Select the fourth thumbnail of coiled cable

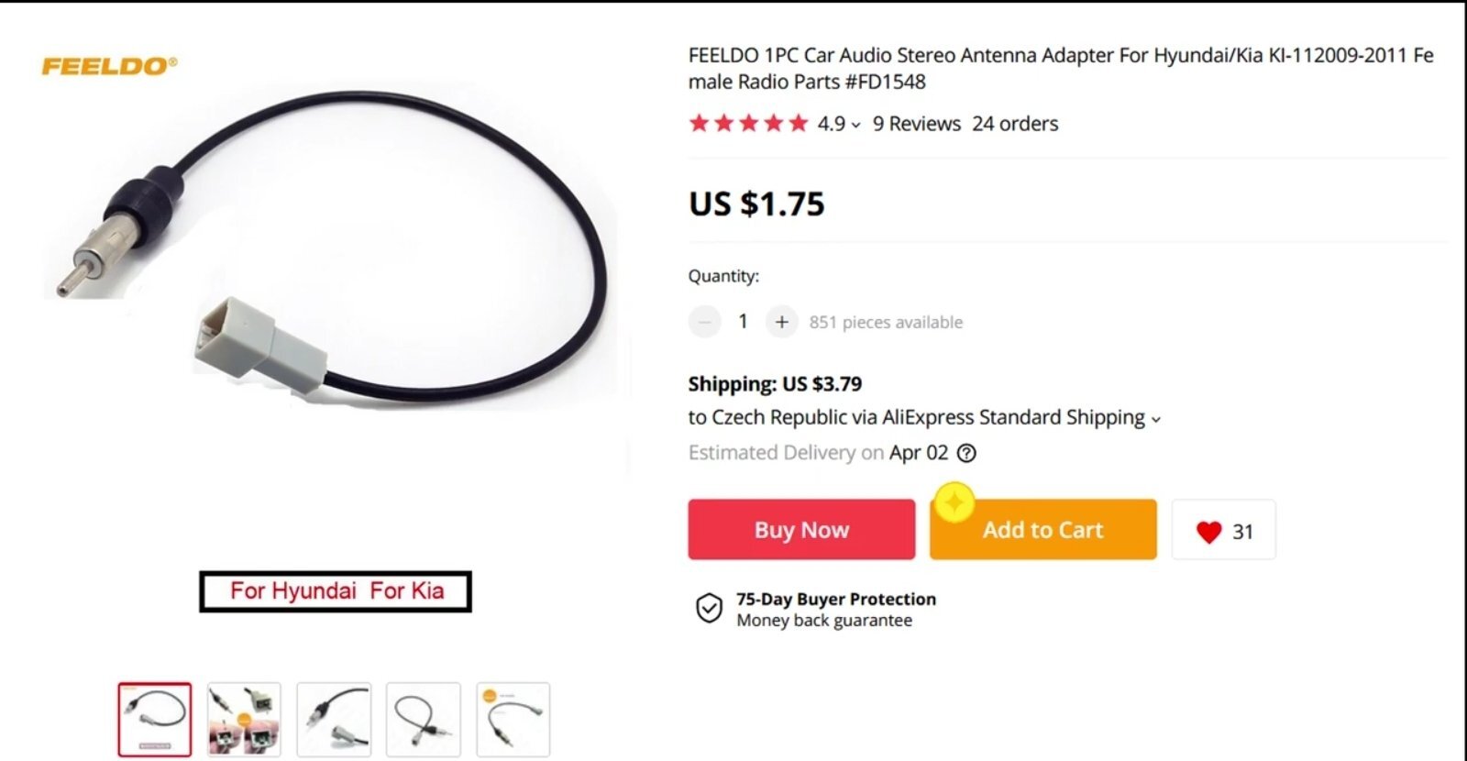(424, 720)
